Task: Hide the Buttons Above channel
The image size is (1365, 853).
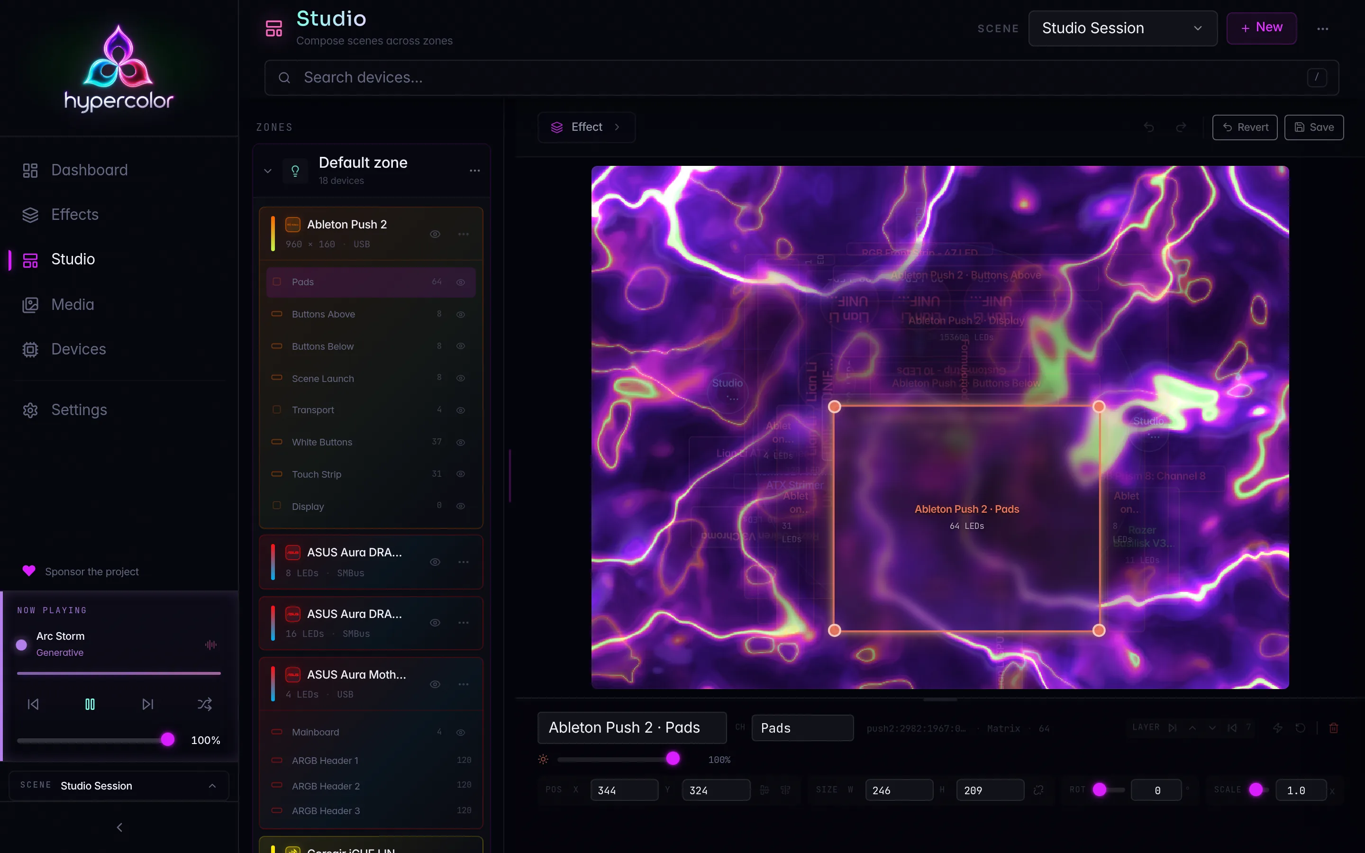Action: [x=461, y=314]
